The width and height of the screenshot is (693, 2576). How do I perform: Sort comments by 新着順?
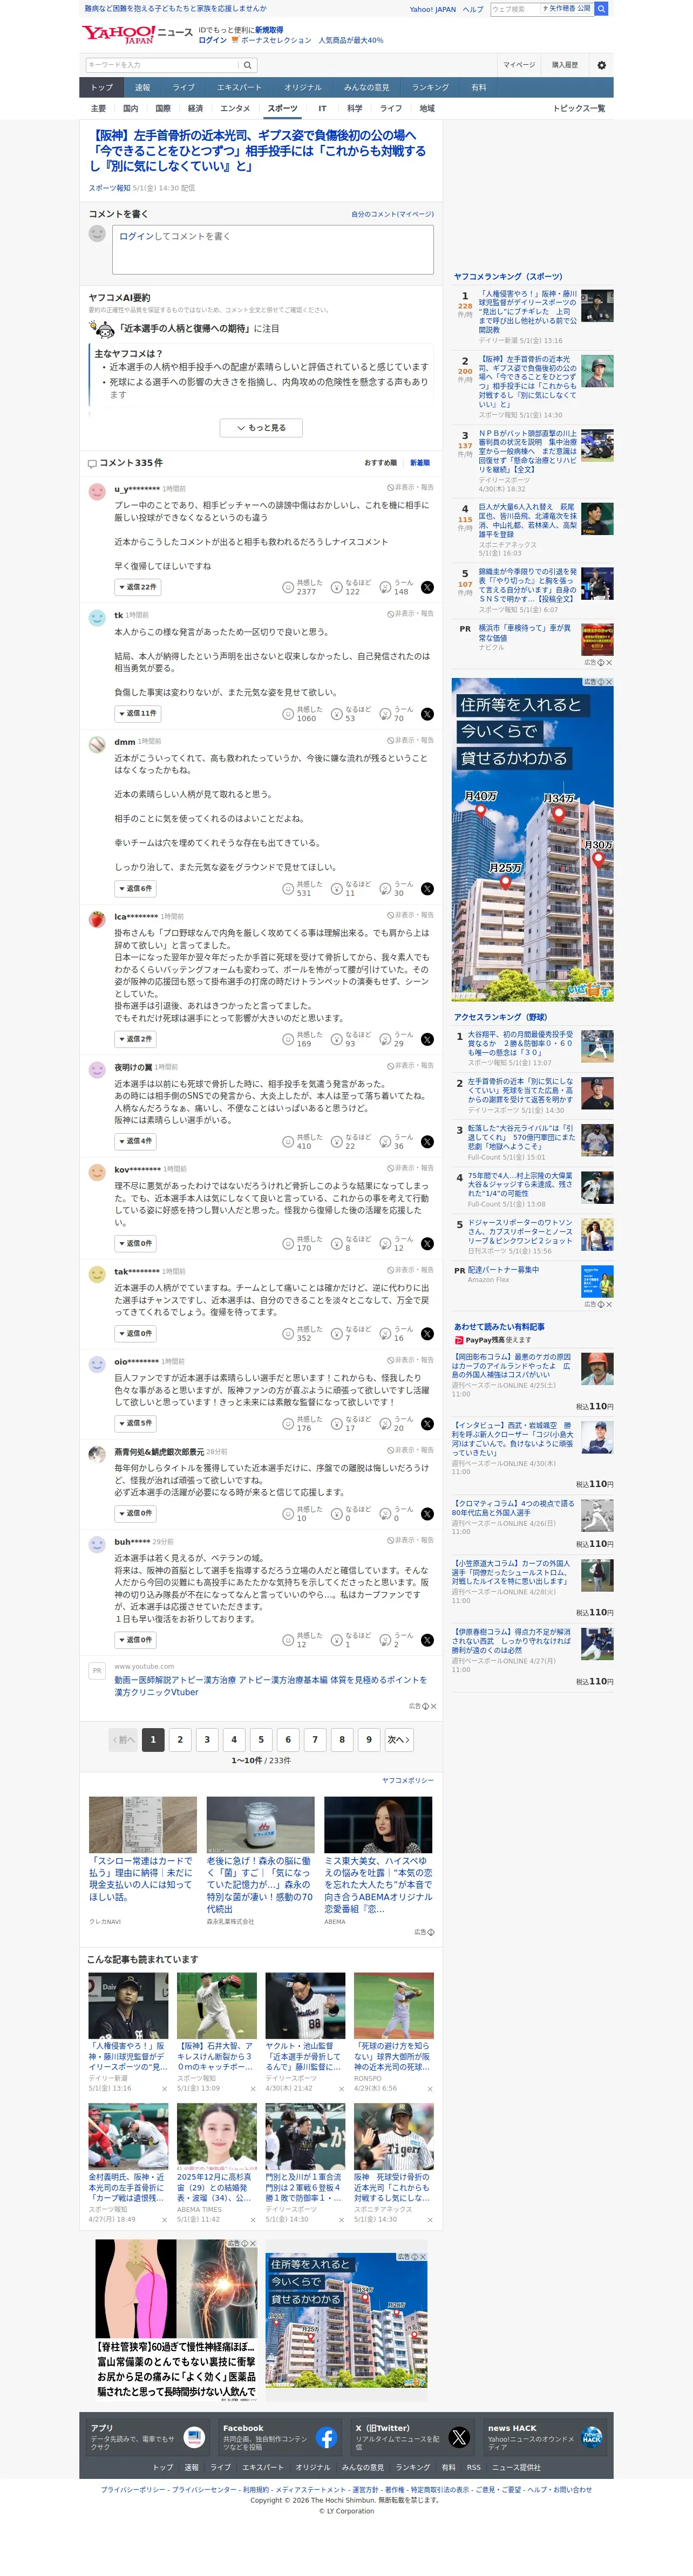pos(420,463)
